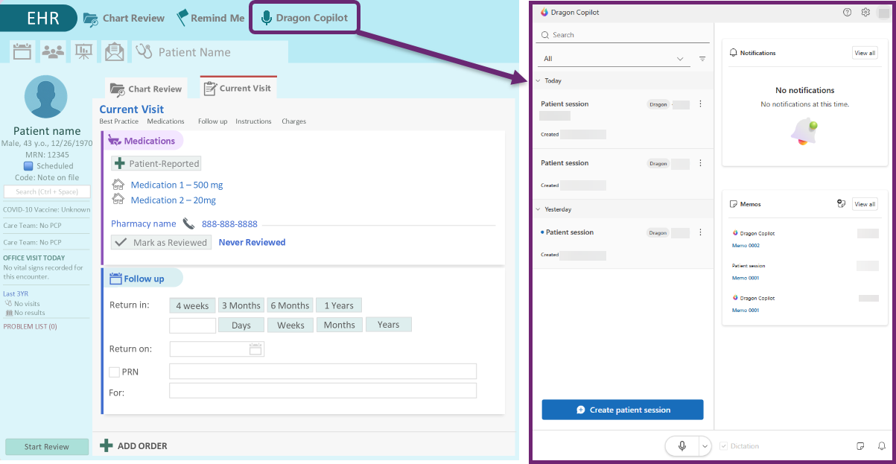Click the Search (Ctrl + Space) field
896x464 pixels.
(x=47, y=192)
